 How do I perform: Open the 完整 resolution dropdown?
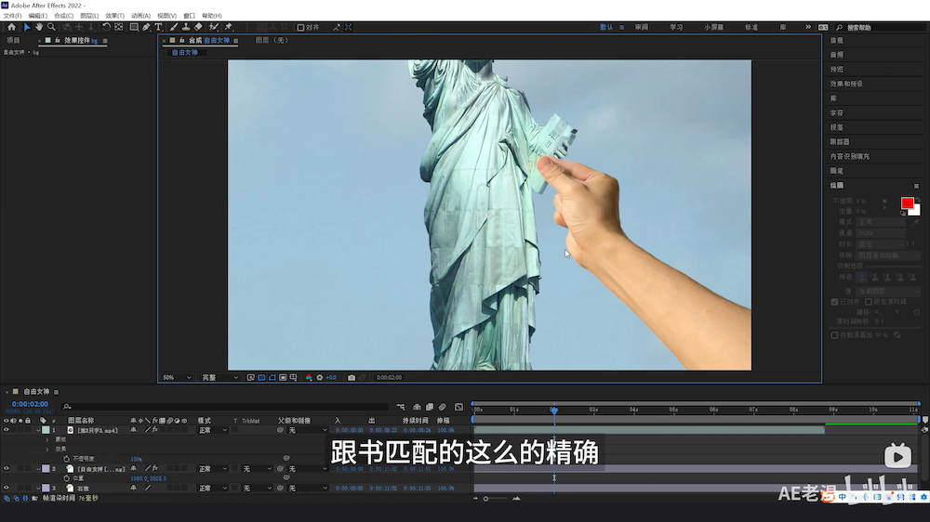coord(220,377)
